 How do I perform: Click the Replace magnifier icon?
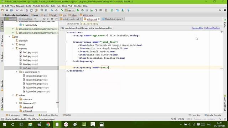pos(46,10)
